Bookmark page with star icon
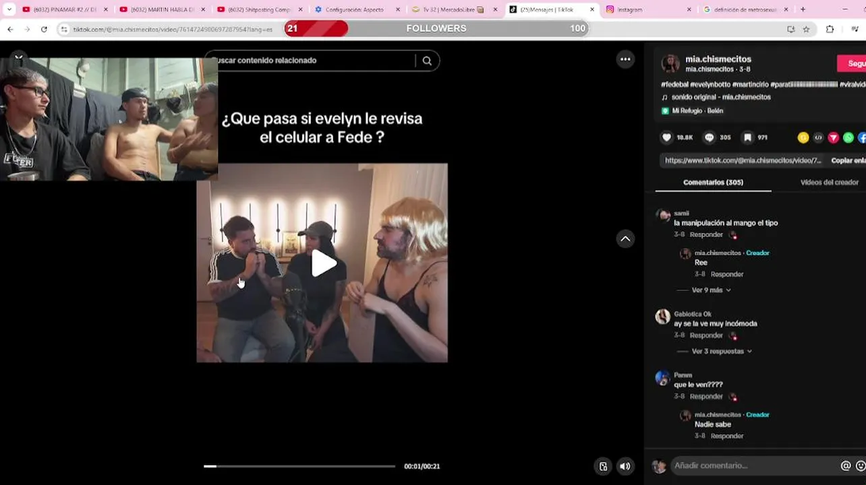The height and width of the screenshot is (485, 866). pos(806,29)
